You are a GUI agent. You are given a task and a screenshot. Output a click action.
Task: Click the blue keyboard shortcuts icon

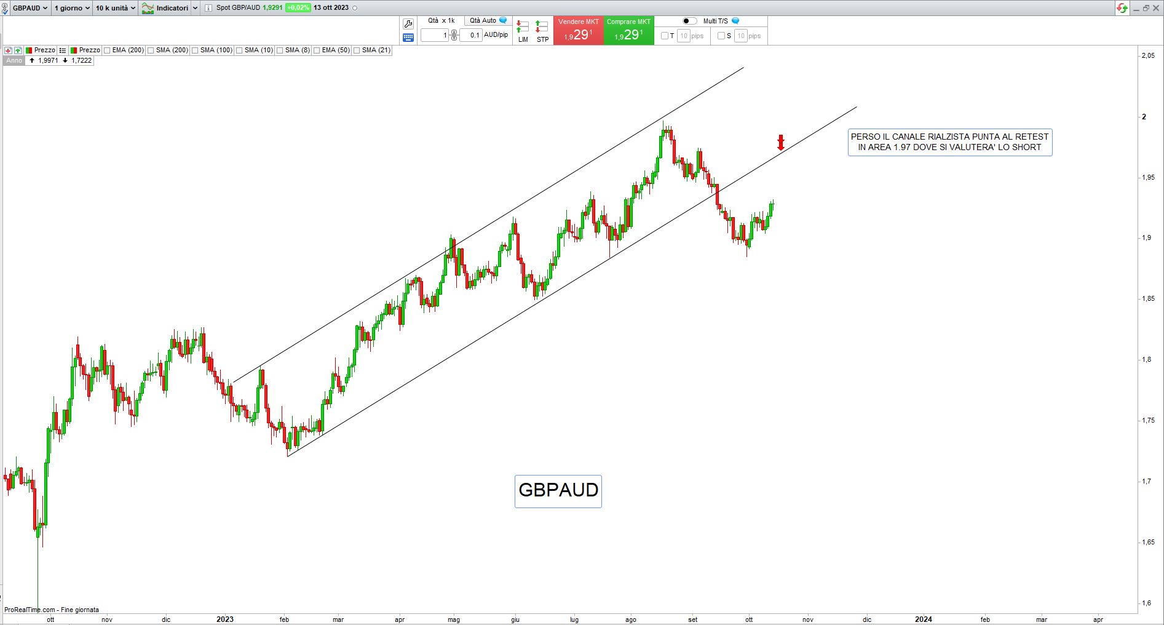(408, 38)
